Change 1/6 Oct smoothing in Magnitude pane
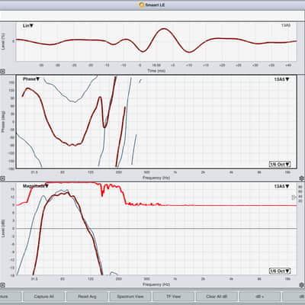305x305 pixels. tap(280, 271)
